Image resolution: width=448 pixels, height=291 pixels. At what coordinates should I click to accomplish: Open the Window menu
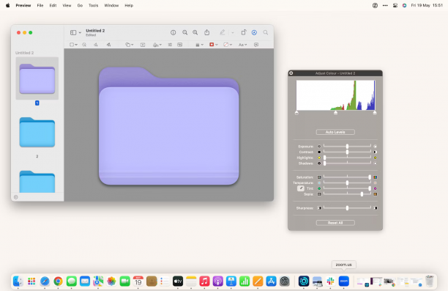coord(111,5)
